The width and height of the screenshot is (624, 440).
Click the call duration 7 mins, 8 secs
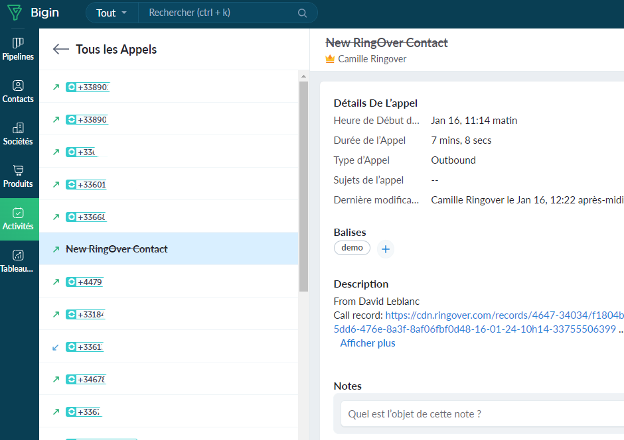click(x=461, y=140)
